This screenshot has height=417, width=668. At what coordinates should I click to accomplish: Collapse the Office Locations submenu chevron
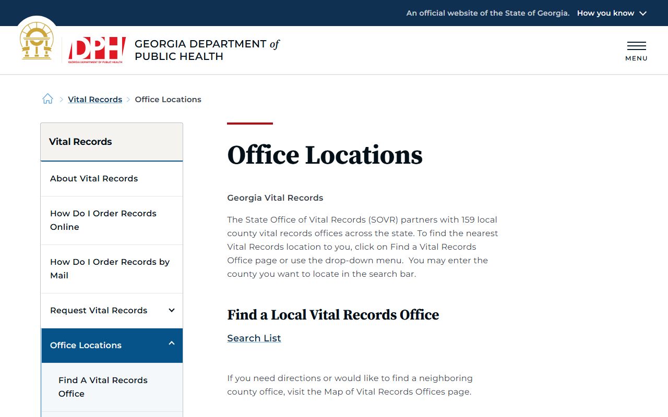(172, 343)
